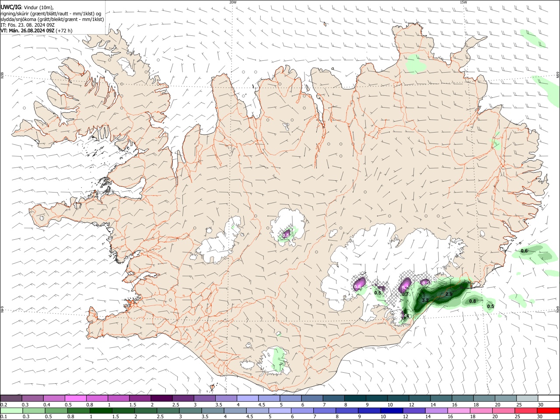Click the red 25 swatch in rain legend
This screenshot has height=420, width=560.
coord(526,410)
